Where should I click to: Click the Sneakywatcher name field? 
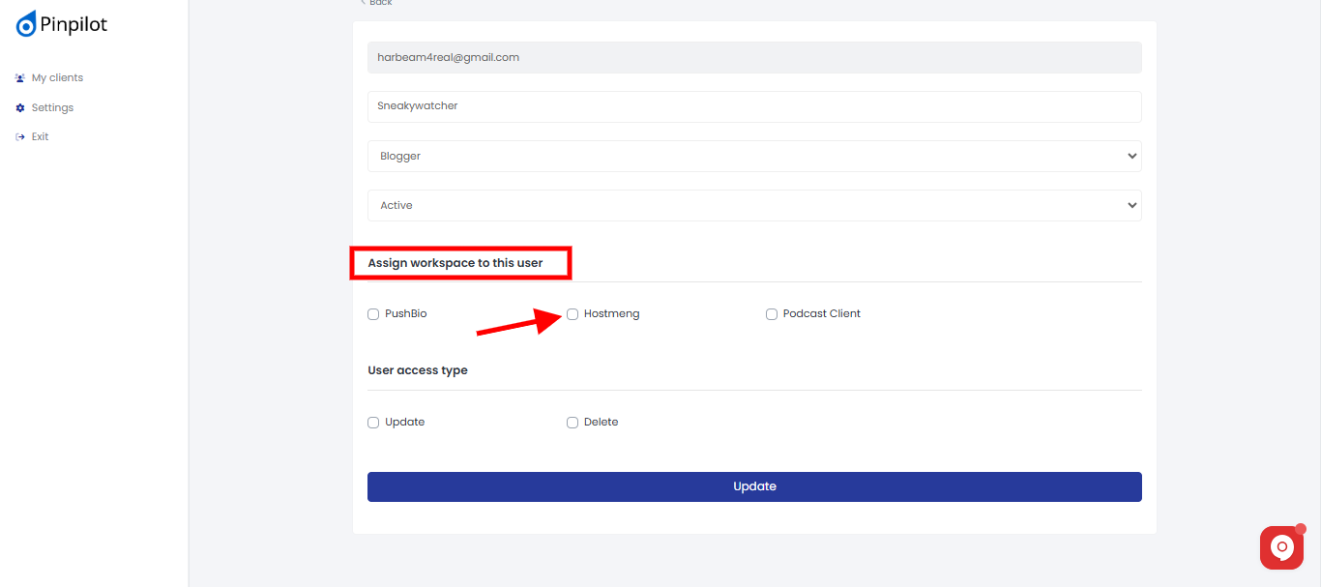pyautogui.click(x=754, y=106)
